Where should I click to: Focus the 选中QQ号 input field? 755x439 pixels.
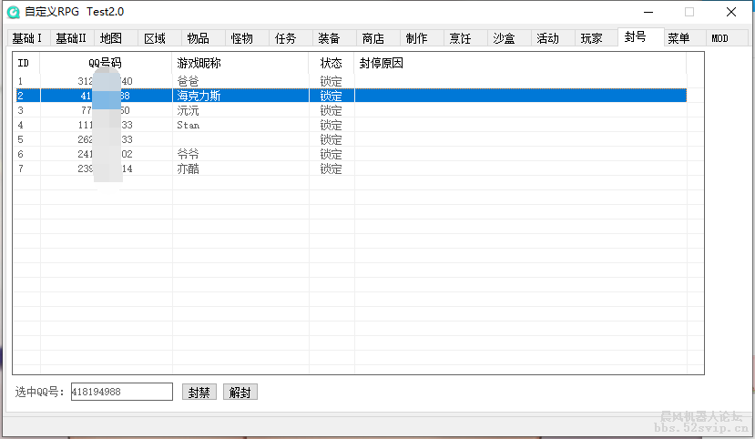pyautogui.click(x=121, y=392)
